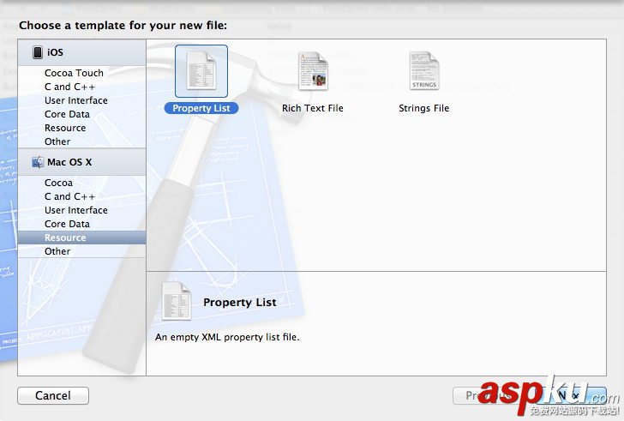Screen dimensions: 624x421
Task: Click the Finder icon beside Mac OS X
Action: pyautogui.click(x=38, y=162)
